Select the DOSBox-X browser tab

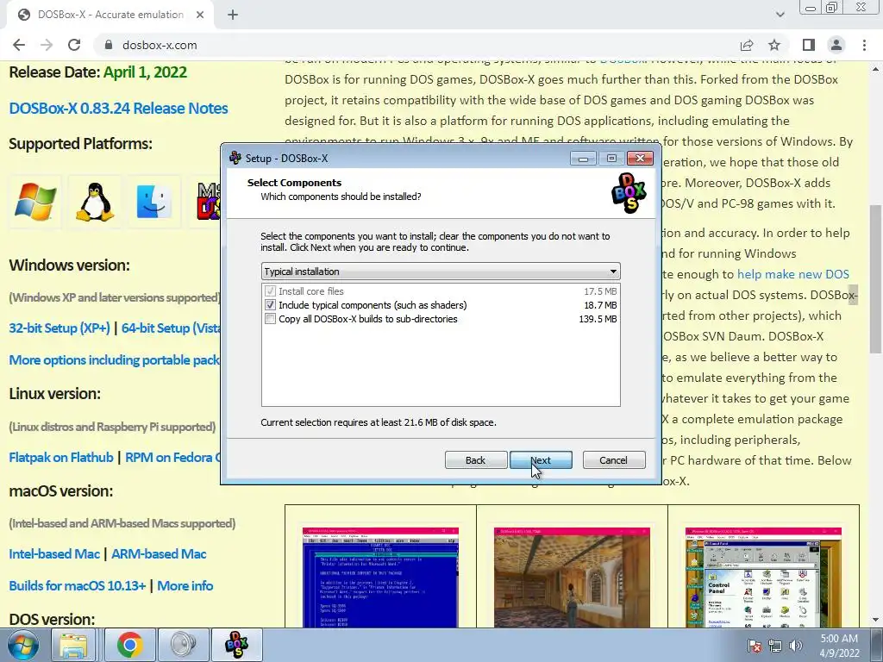(110, 15)
